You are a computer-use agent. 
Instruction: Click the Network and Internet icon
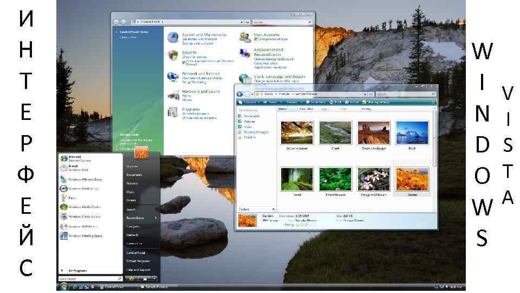(x=173, y=77)
